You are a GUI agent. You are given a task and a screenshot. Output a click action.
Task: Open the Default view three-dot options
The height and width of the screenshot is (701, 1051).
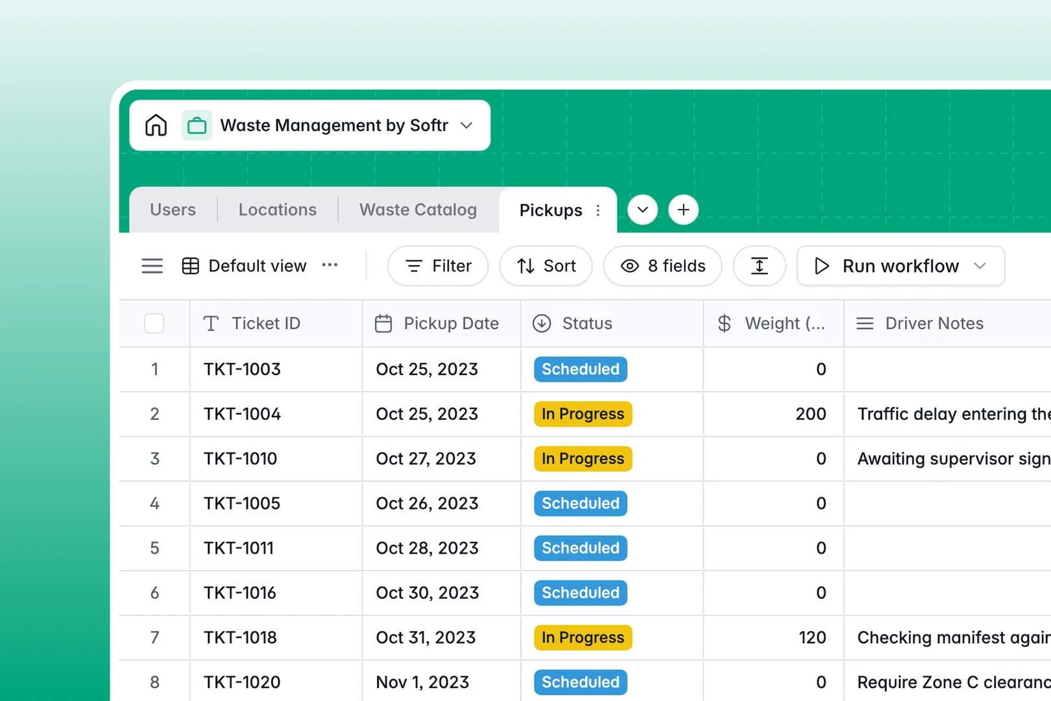pos(330,265)
